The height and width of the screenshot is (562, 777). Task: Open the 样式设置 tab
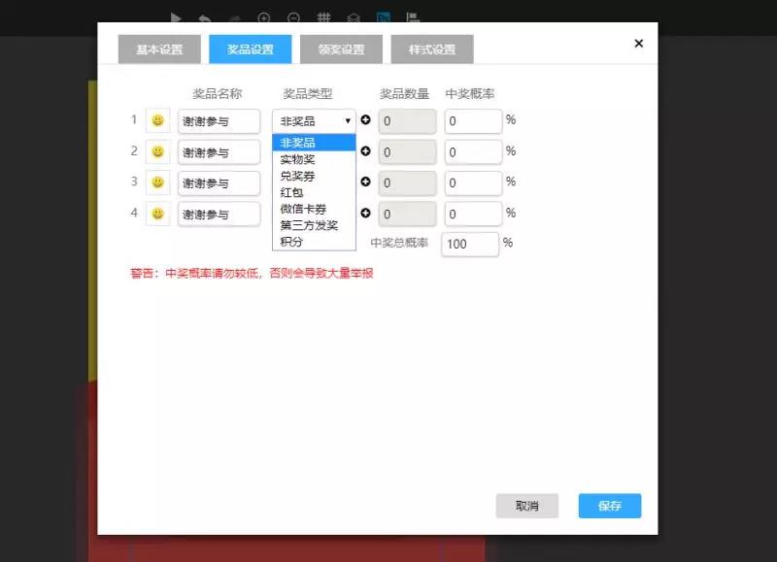coord(432,50)
